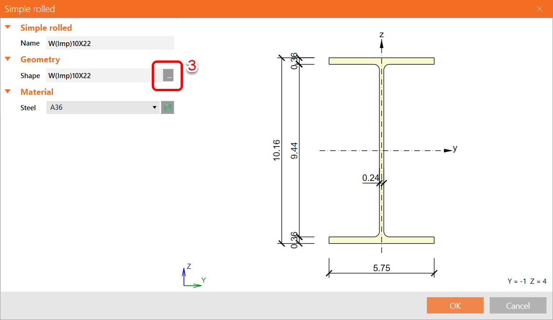Open the Steel grade dropdown showing A36
Screen dimensions: 553x320
154,107
